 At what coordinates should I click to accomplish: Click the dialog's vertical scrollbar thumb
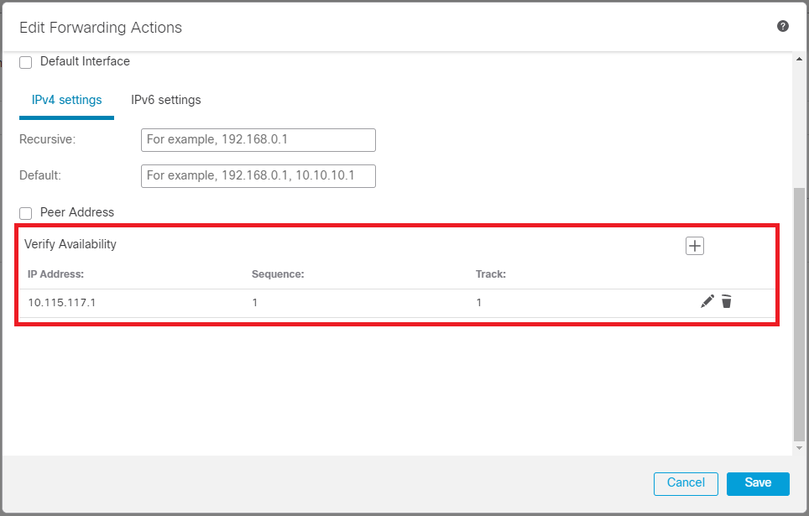coord(799,310)
